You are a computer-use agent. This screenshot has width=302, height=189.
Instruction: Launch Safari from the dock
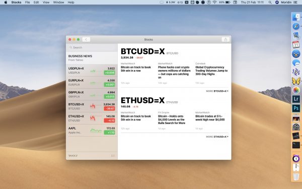296,26
